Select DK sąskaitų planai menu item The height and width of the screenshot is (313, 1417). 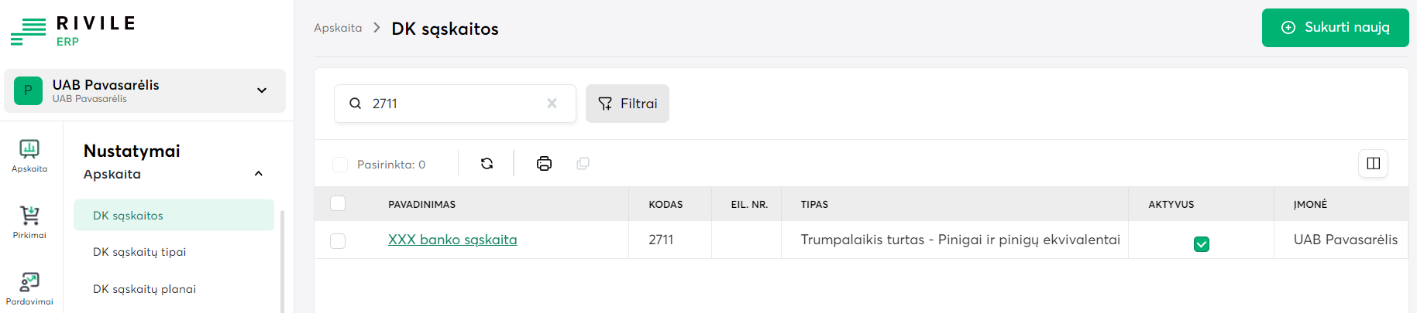144,289
